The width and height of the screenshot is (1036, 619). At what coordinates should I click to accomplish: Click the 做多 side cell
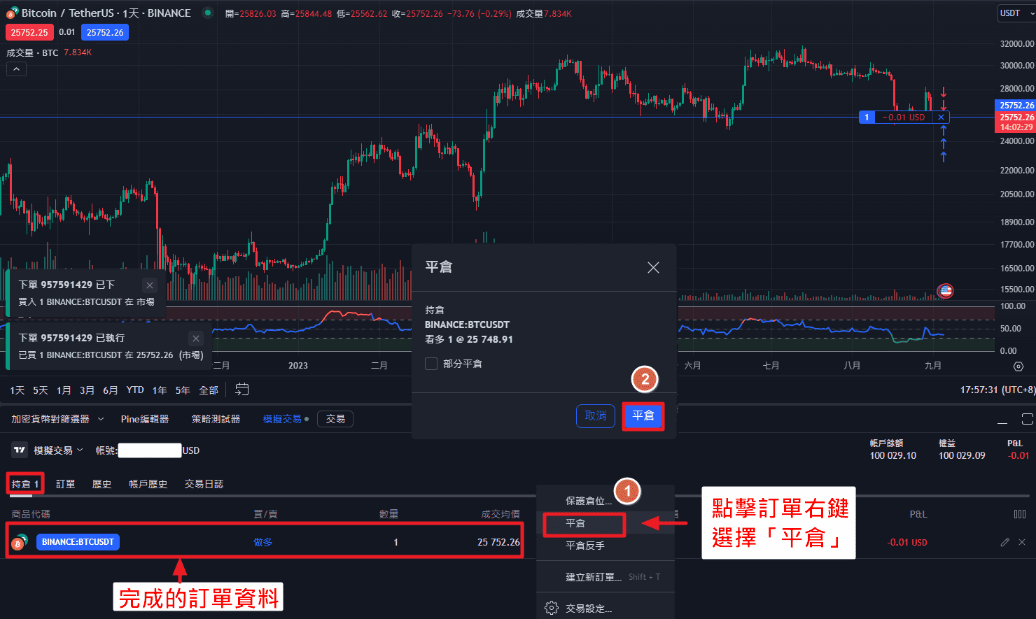coord(263,542)
